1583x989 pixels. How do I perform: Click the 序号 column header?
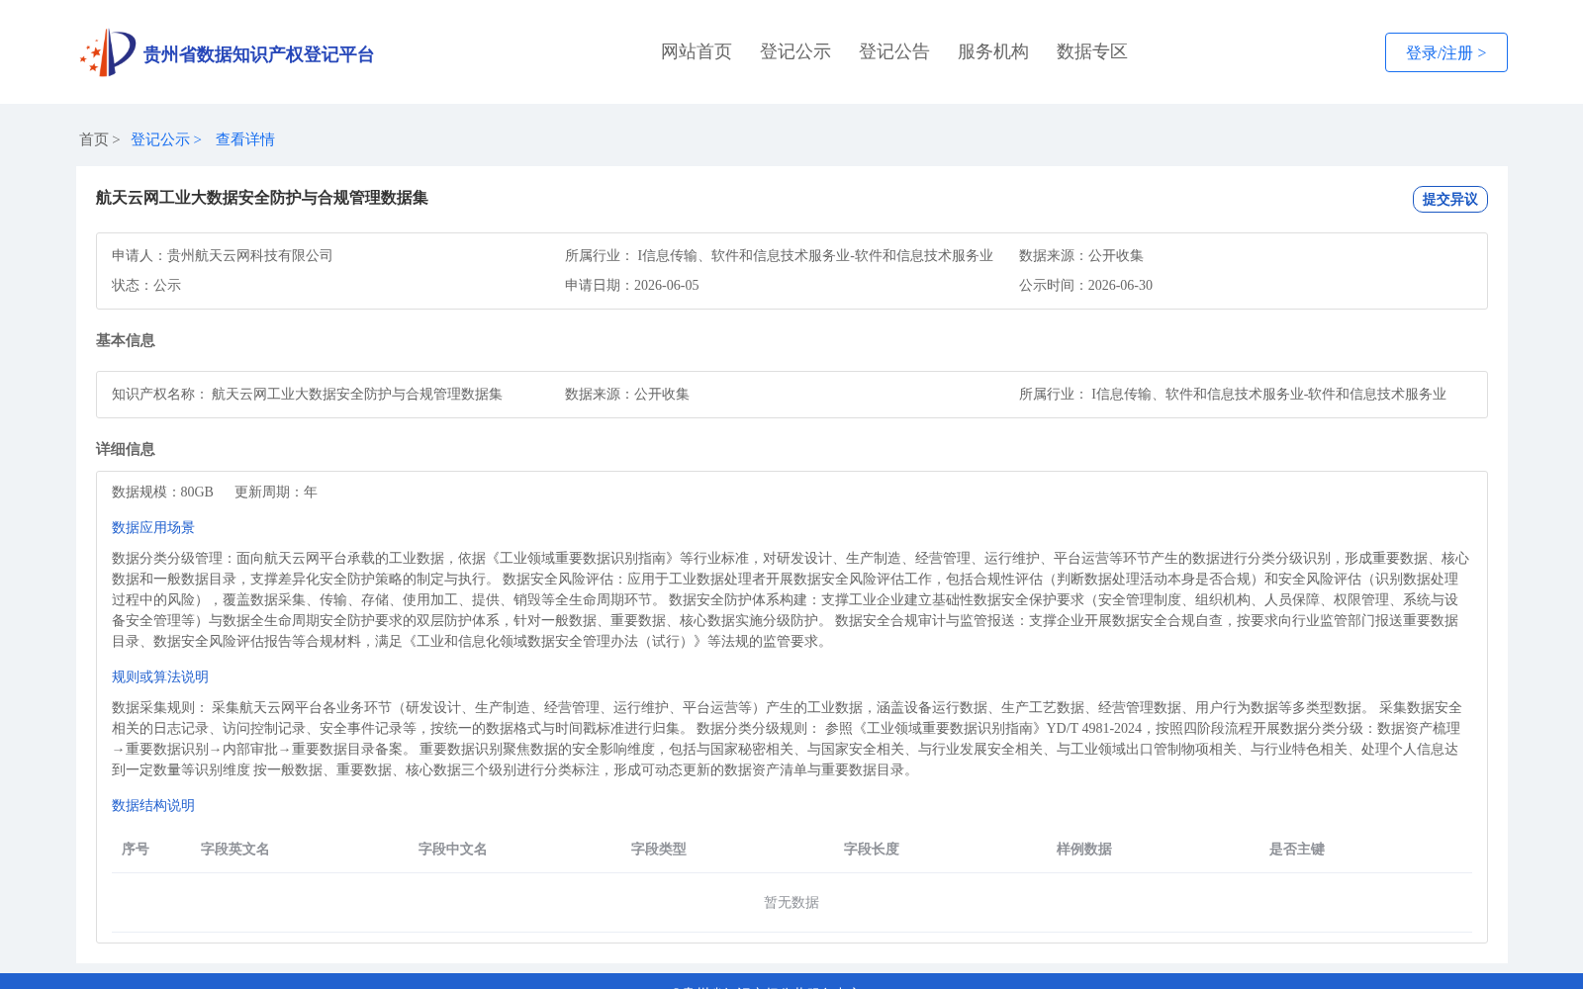(x=136, y=849)
